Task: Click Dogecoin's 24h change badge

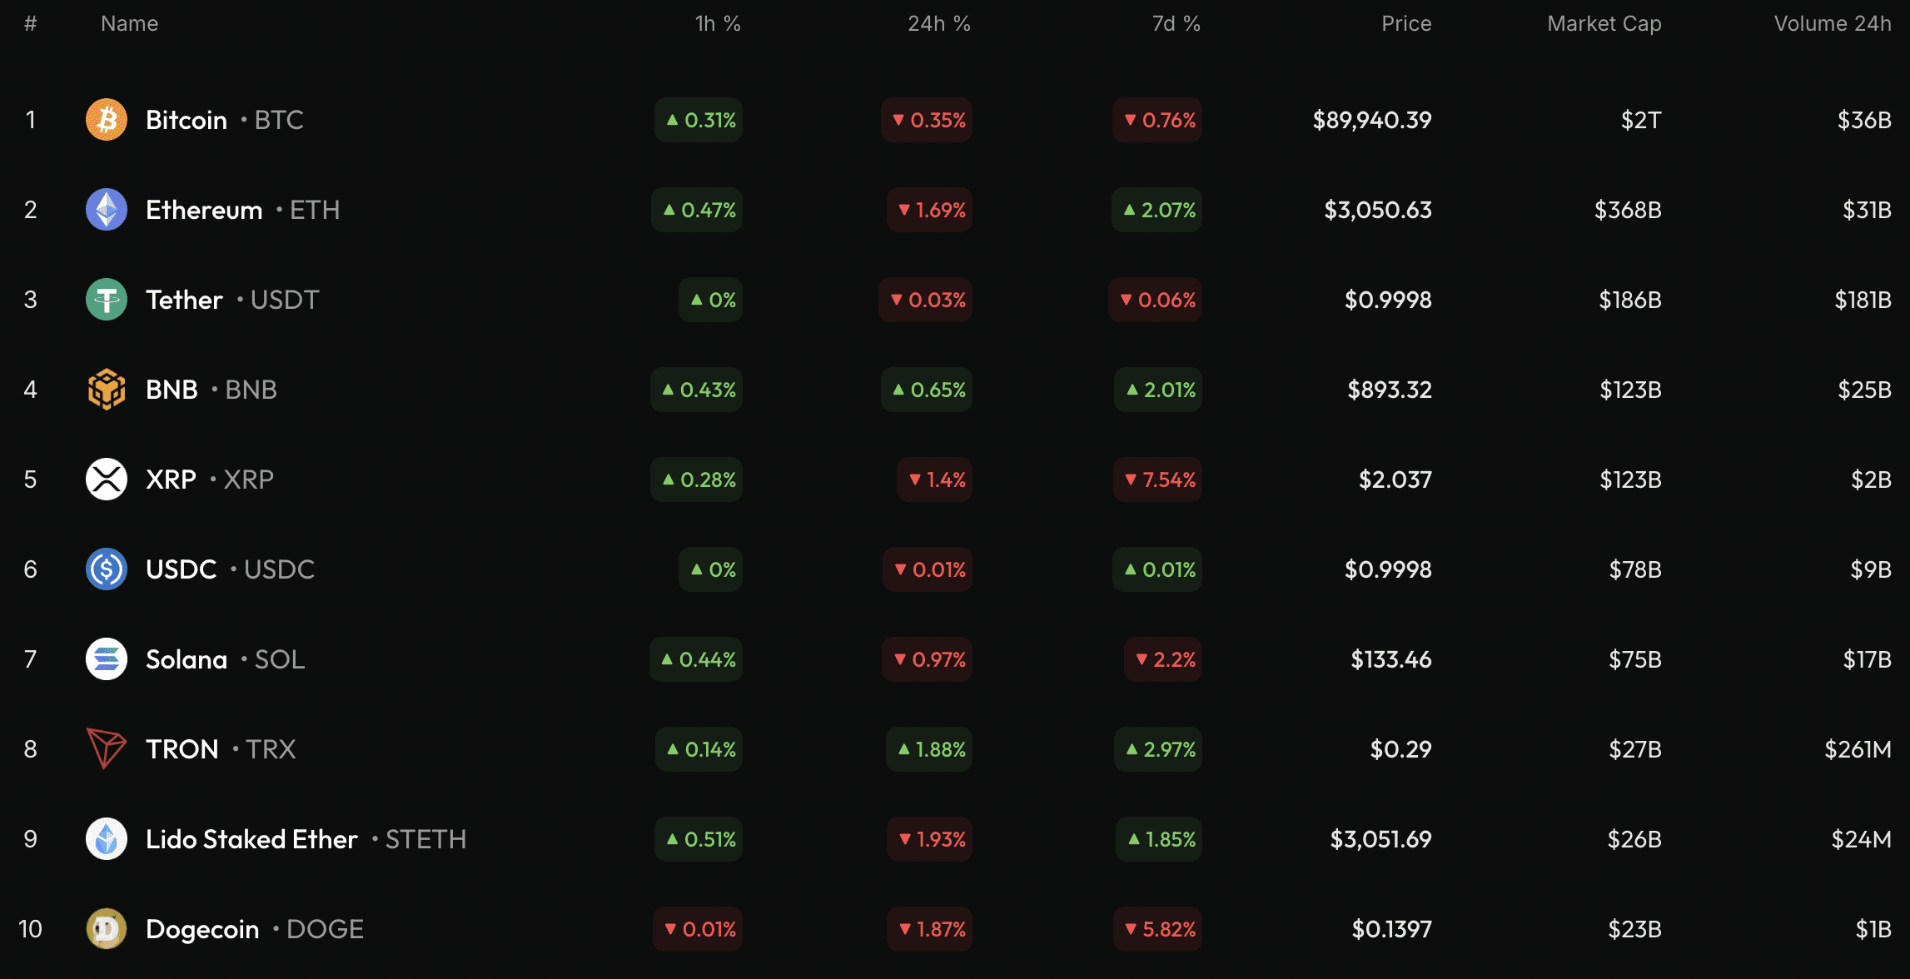Action: pyautogui.click(x=927, y=928)
